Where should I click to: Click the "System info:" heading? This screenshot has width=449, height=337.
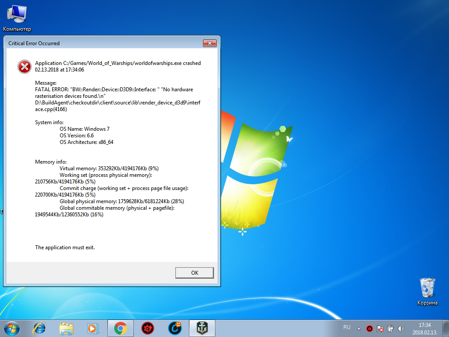click(49, 122)
